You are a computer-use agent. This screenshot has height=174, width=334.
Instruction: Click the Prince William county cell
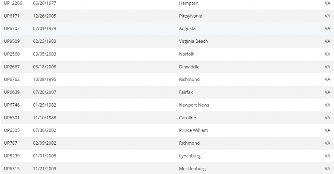[193, 130]
